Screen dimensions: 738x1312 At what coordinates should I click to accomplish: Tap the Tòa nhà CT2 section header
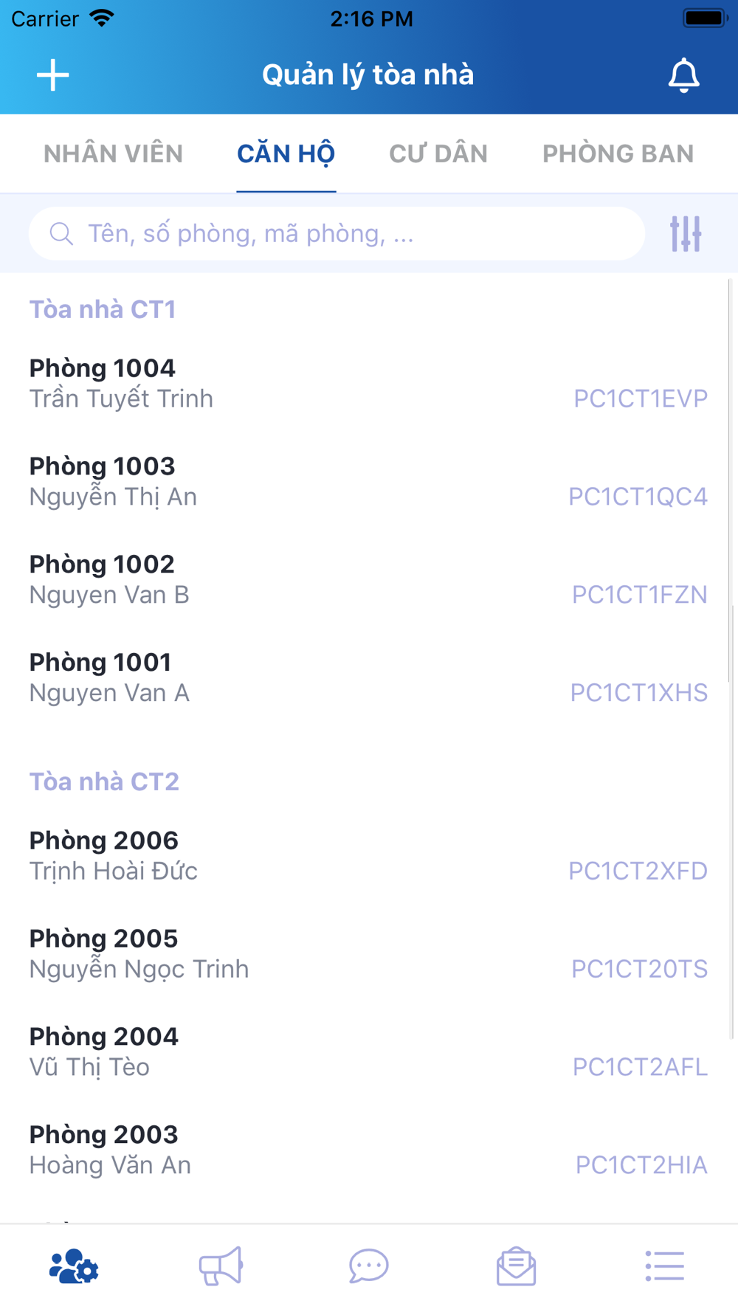click(104, 781)
